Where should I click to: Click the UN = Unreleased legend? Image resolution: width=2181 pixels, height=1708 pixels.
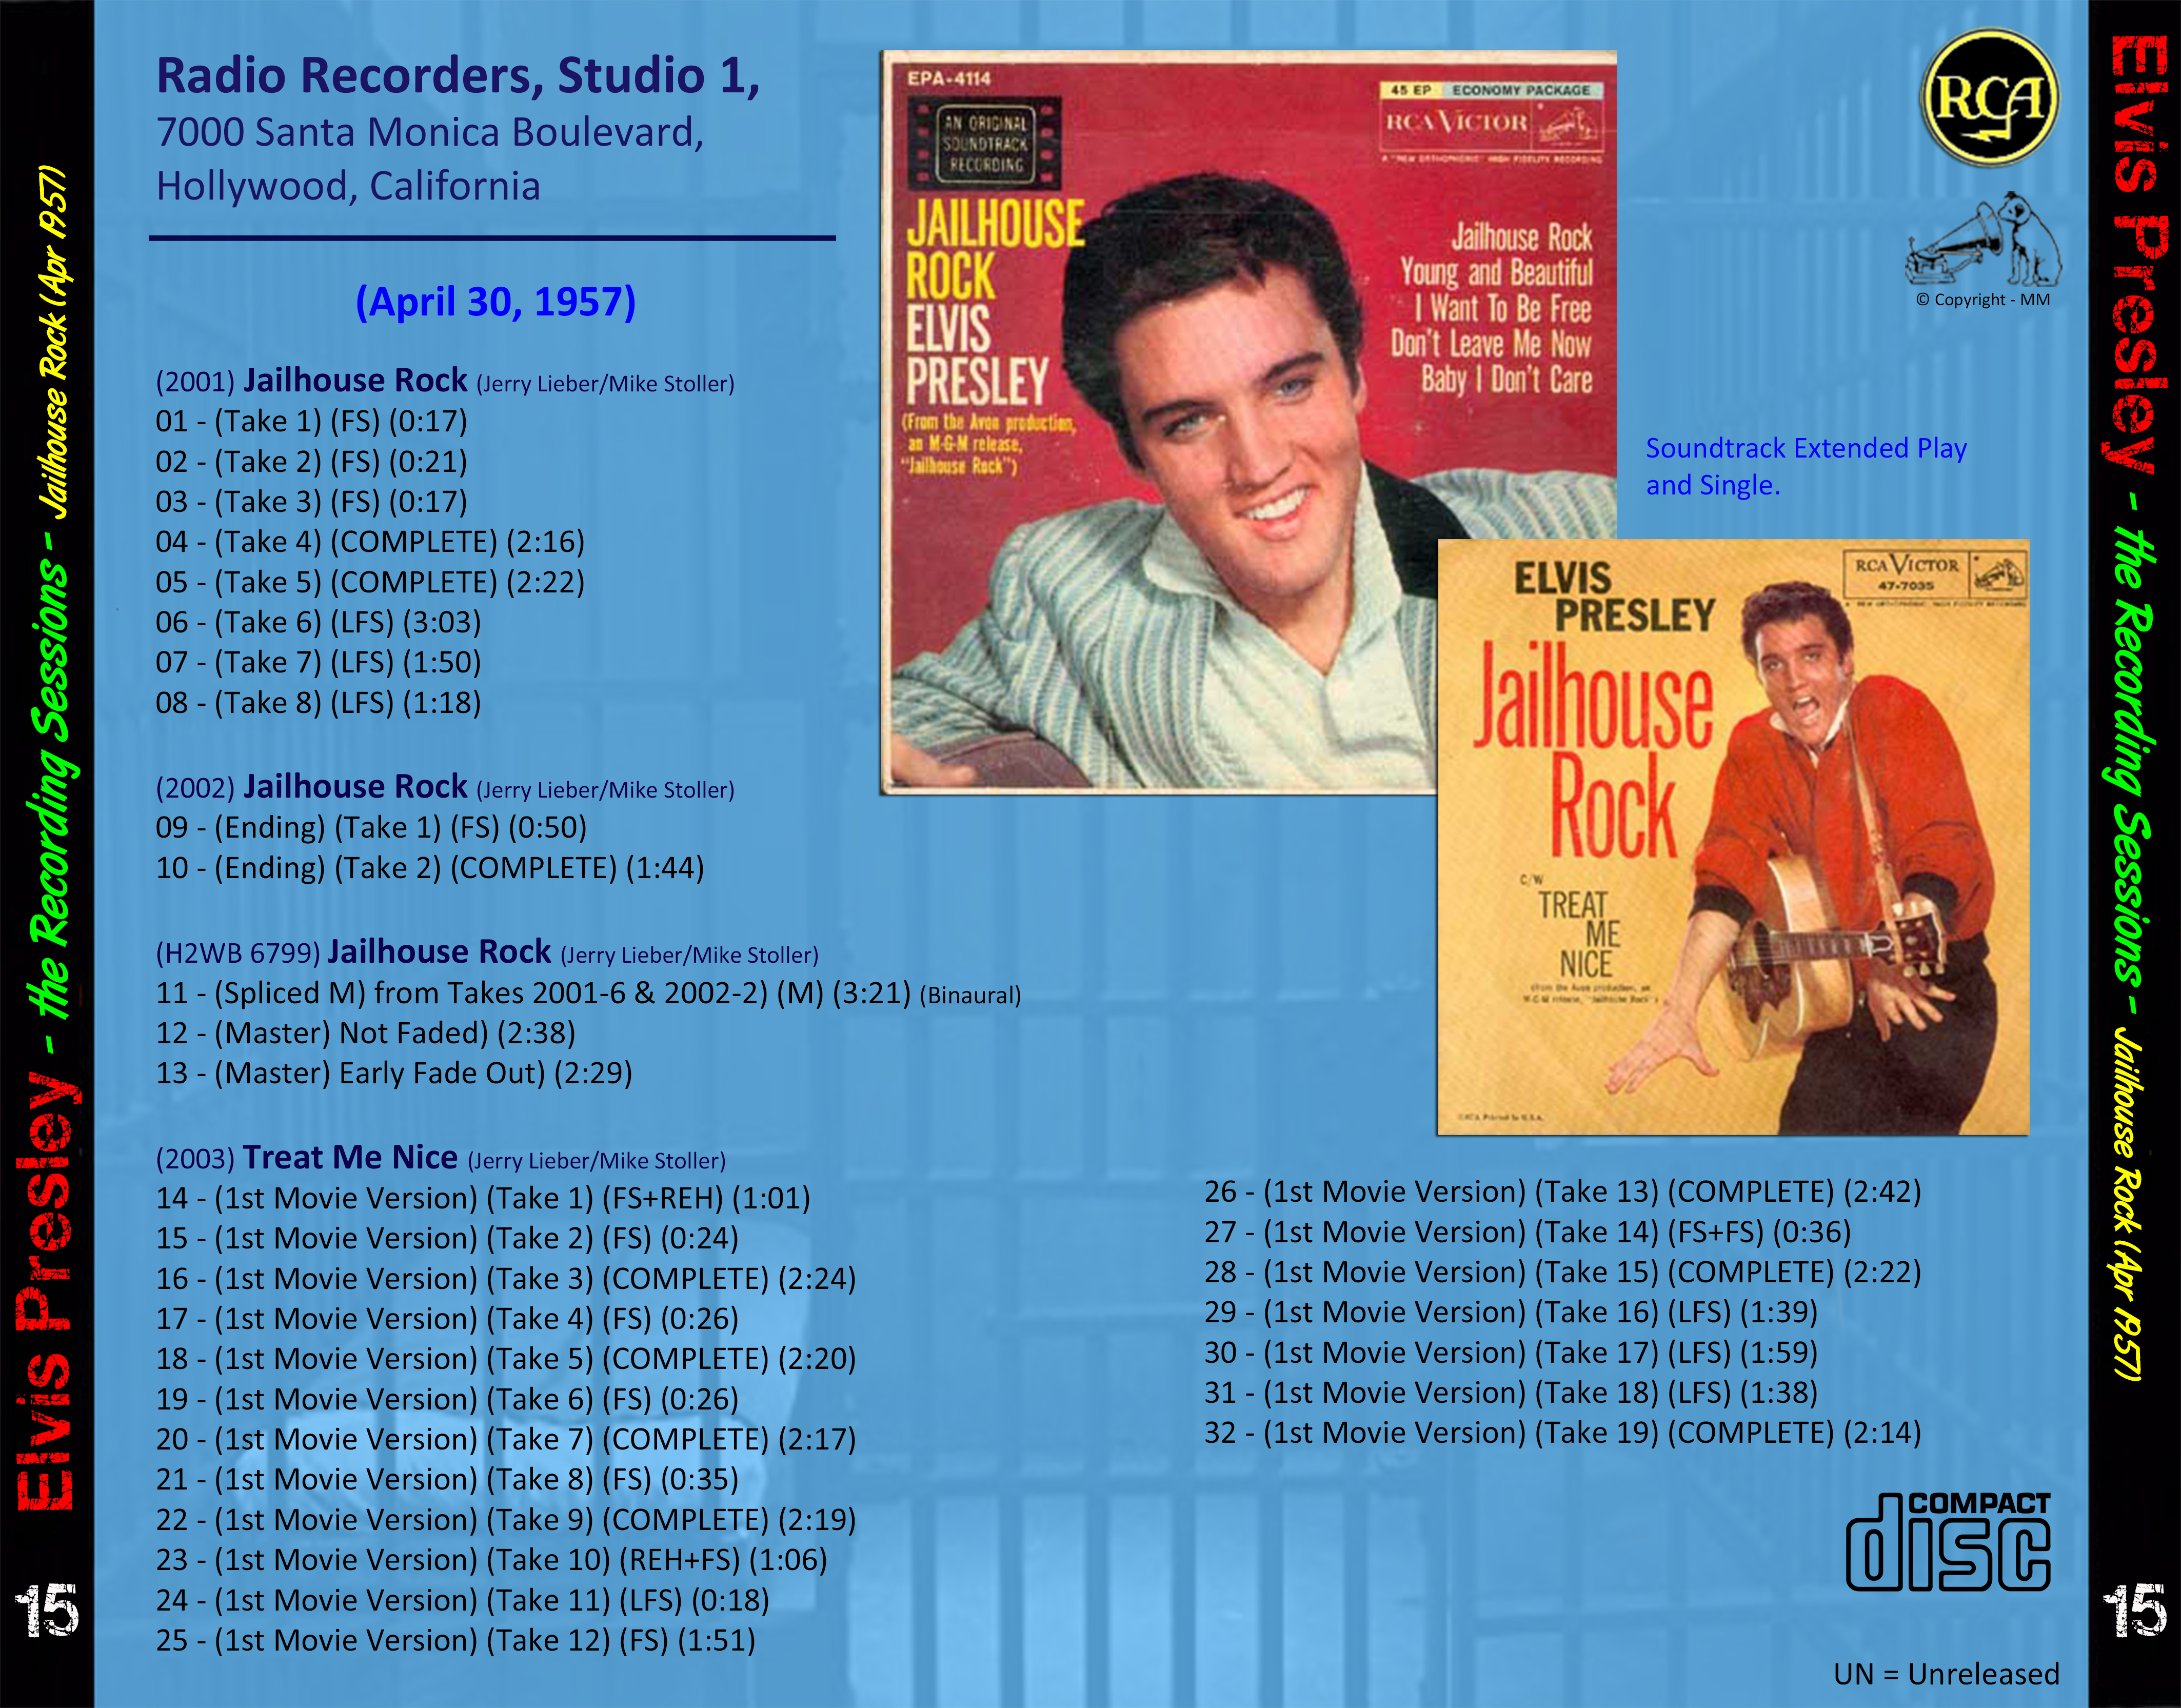tap(1946, 1674)
